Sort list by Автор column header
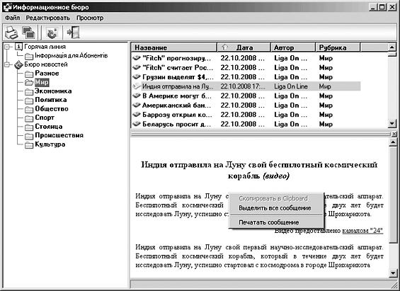Screen dimensions: 400x291 click(293, 47)
